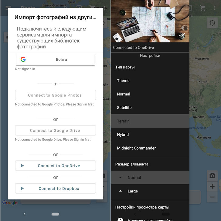The width and height of the screenshot is (221, 221).
Task: Tap the shopping cart icon in the toolbar
Action: (x=203, y=8)
